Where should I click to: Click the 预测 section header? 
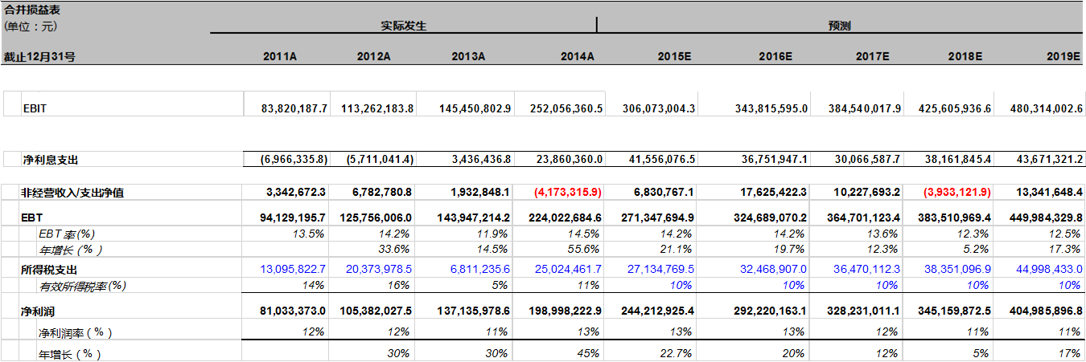tap(839, 26)
